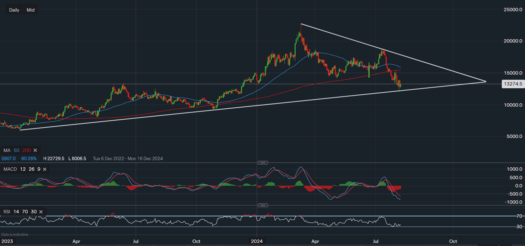Open the Daily timeframe selector
The width and height of the screenshot is (525, 246).
(x=14, y=10)
